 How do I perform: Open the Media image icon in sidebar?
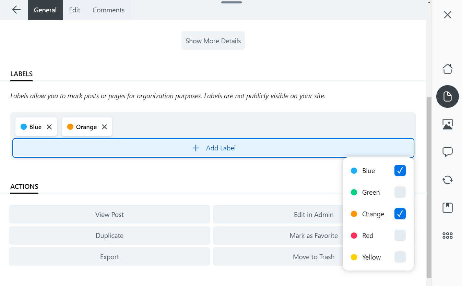point(447,124)
